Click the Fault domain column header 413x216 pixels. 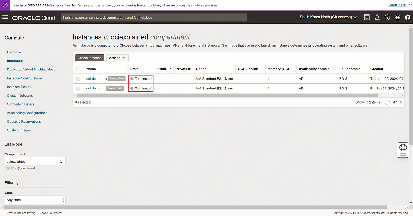tap(350, 69)
